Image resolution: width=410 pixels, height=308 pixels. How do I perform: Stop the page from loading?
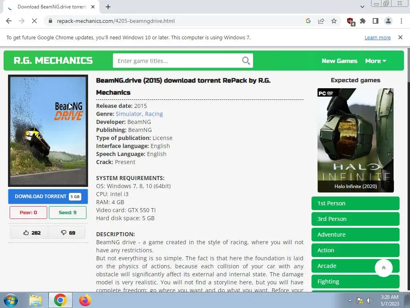[x=34, y=21]
